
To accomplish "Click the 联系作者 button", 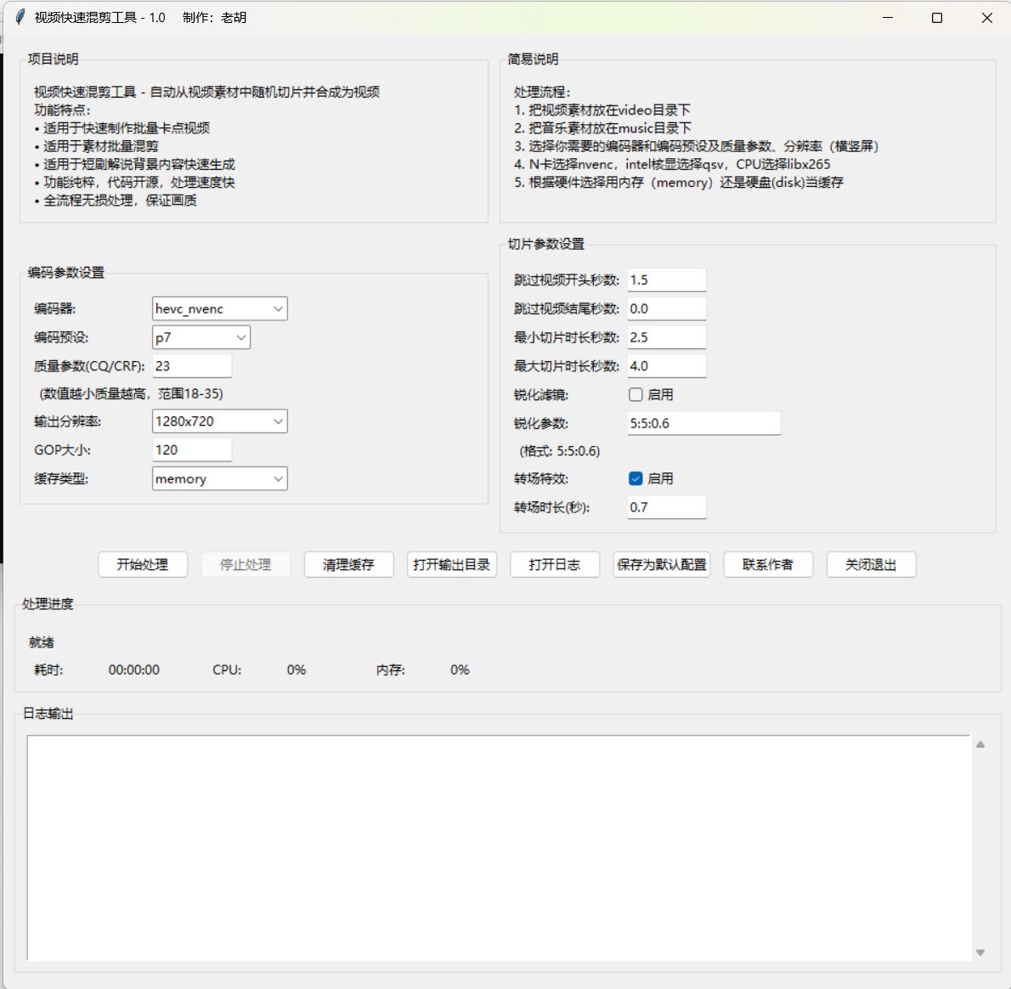I will pos(768,565).
